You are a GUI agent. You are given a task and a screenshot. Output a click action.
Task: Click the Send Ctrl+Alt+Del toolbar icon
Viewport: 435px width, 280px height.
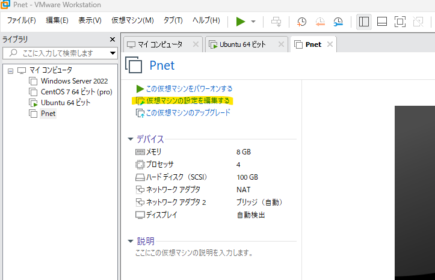(x=276, y=21)
